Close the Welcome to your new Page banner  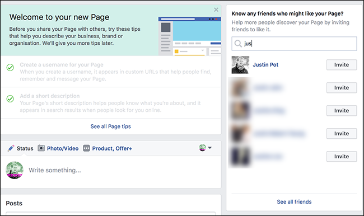point(216,10)
